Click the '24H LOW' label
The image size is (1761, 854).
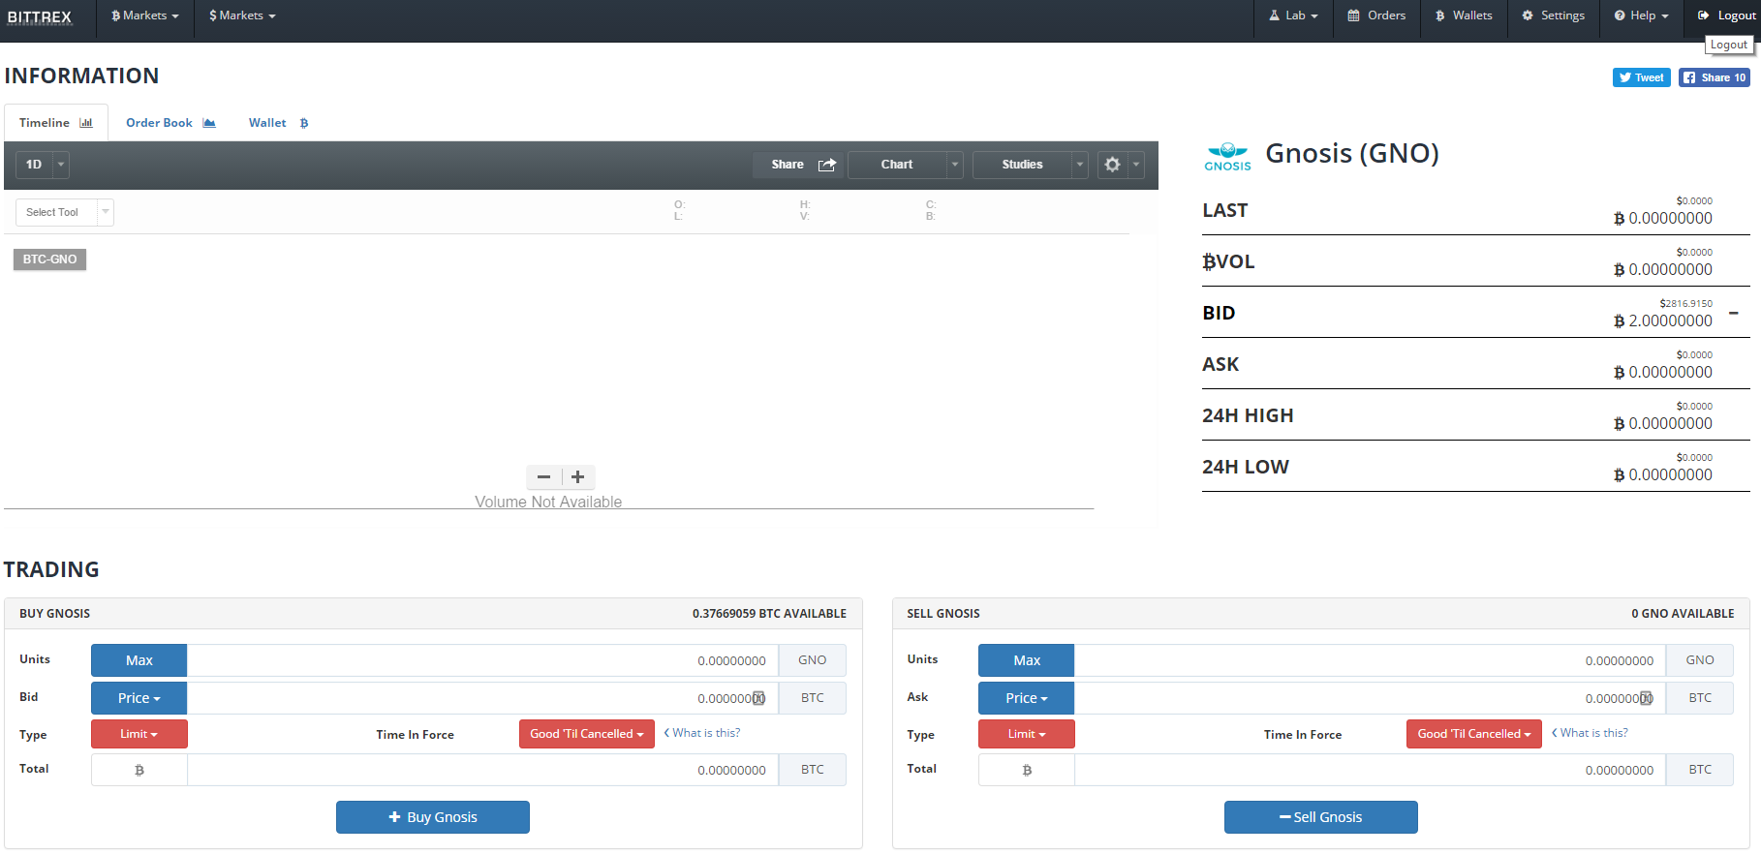pyautogui.click(x=1246, y=467)
